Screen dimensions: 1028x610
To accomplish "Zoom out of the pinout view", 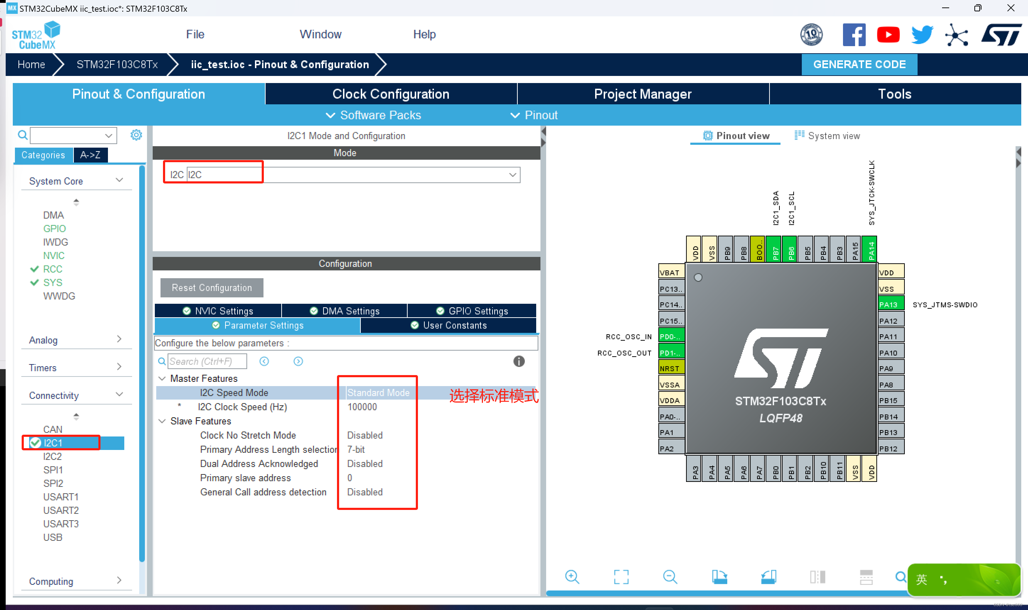I will tap(670, 577).
